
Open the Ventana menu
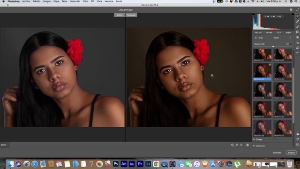tap(109, 1)
